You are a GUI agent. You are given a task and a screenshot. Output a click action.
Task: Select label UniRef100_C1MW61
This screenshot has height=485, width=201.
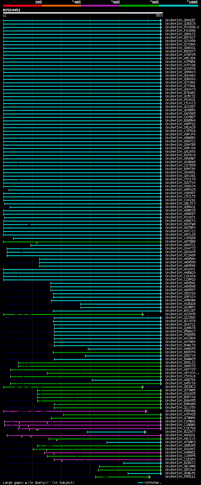coord(180,421)
